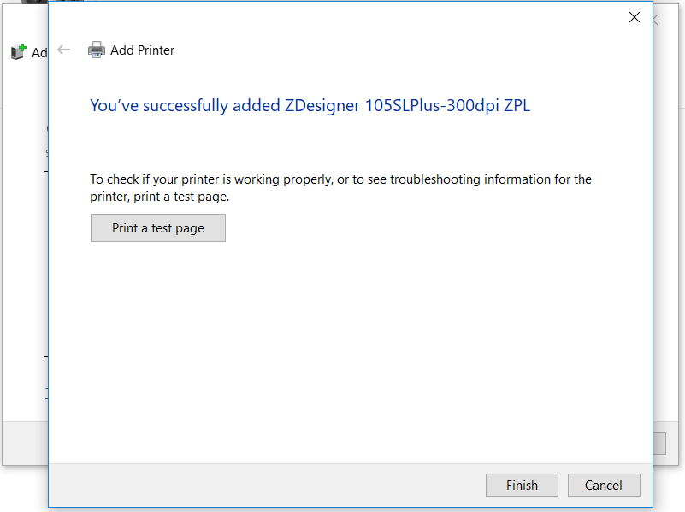Click the blue border edge of the wizard dialog
The width and height of the screenshot is (685, 512).
pyautogui.click(x=50, y=256)
